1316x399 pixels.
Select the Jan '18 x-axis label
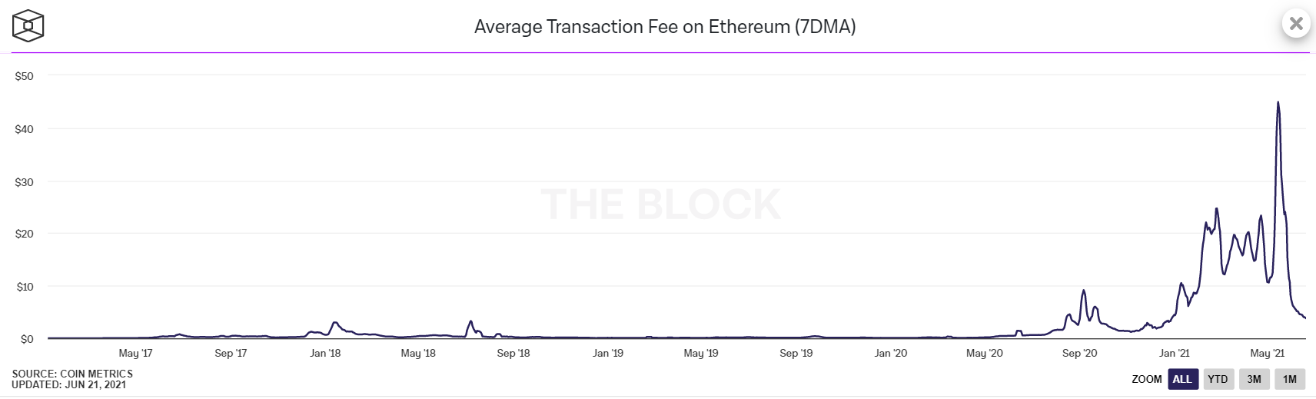(325, 354)
